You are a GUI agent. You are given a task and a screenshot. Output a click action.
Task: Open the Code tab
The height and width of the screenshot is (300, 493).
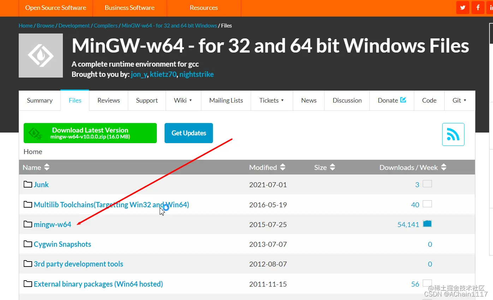(x=429, y=100)
